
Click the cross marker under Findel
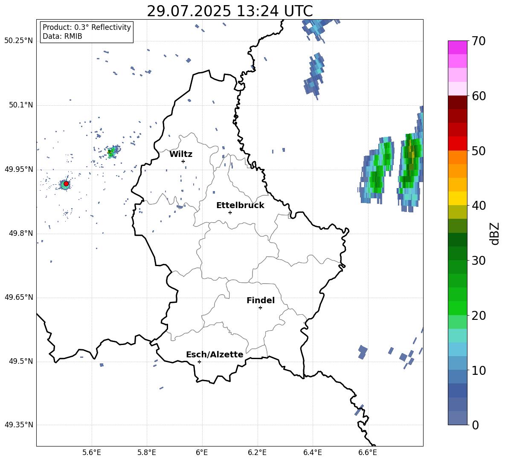pyautogui.click(x=260, y=308)
